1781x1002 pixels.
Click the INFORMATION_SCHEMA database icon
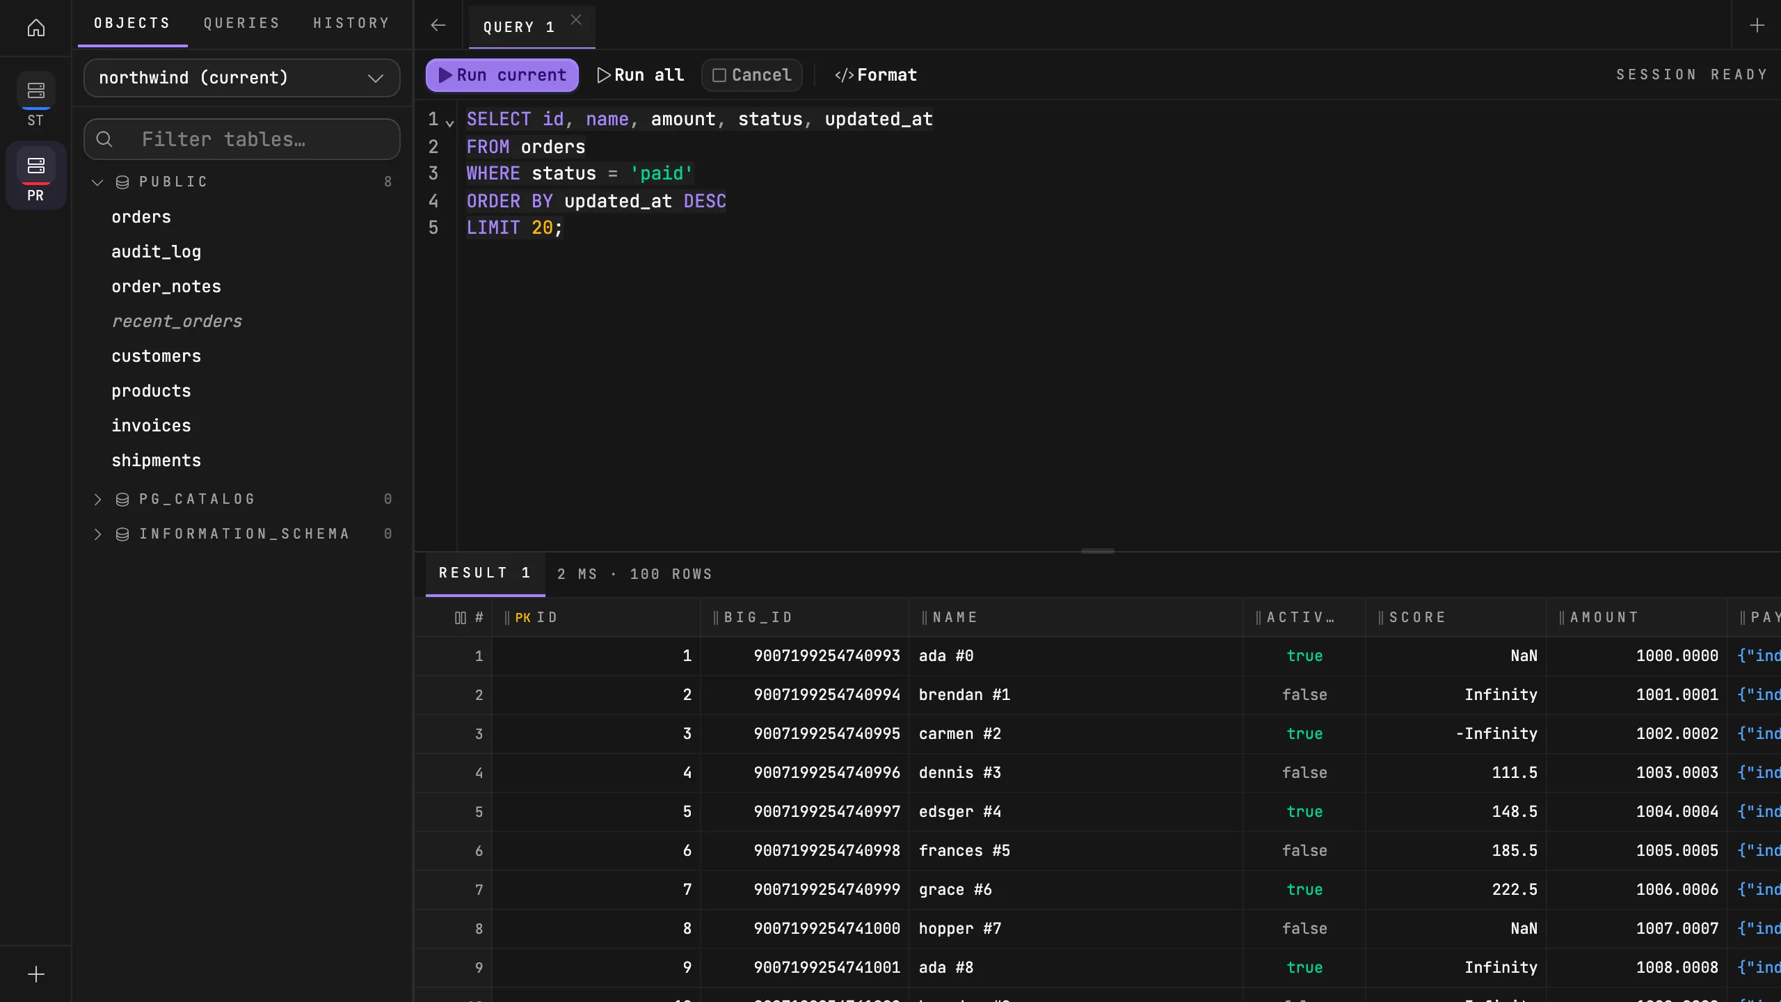122,534
